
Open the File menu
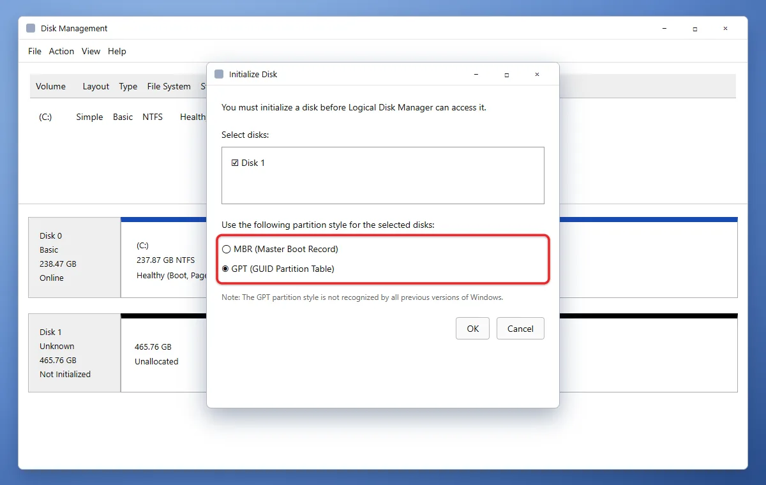click(x=34, y=51)
